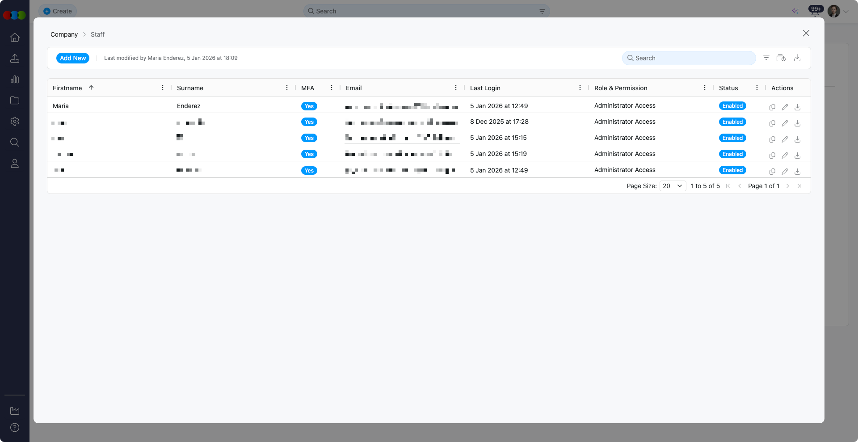Image resolution: width=858 pixels, height=442 pixels.
Task: Click the filter icon beside staff search
Action: [766, 58]
